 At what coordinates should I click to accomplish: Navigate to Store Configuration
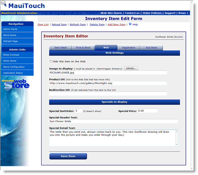point(14,67)
